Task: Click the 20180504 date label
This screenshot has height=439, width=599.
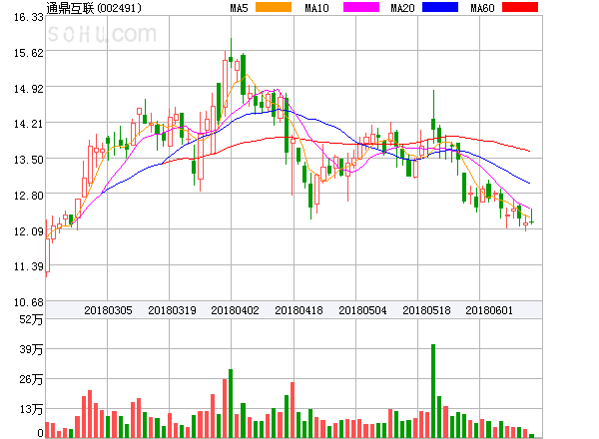Action: [362, 310]
